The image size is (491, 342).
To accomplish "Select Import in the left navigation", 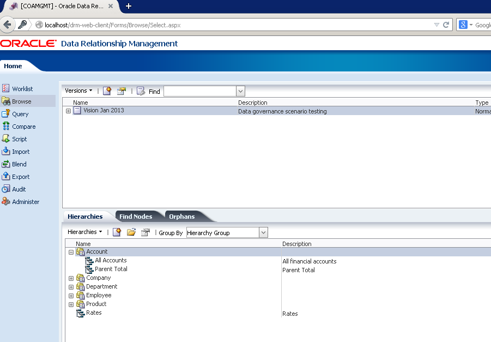I will tap(21, 152).
